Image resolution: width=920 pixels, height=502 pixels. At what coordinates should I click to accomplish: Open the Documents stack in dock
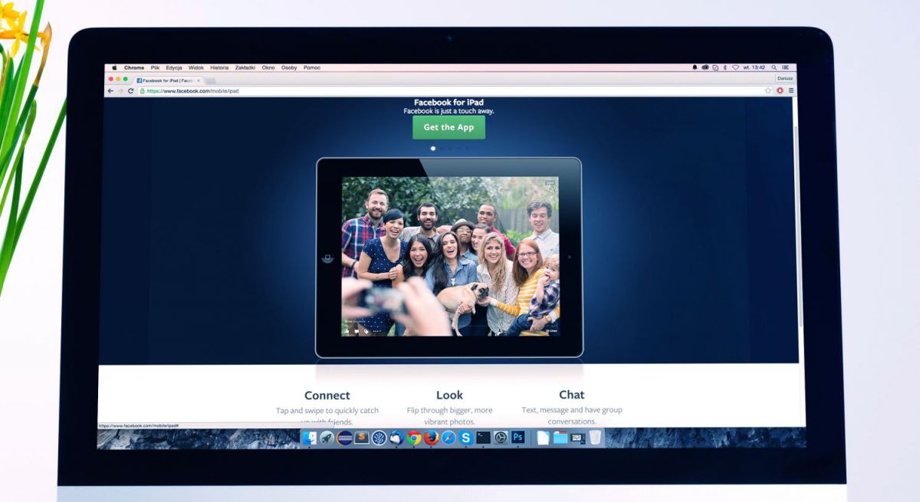pos(543,438)
